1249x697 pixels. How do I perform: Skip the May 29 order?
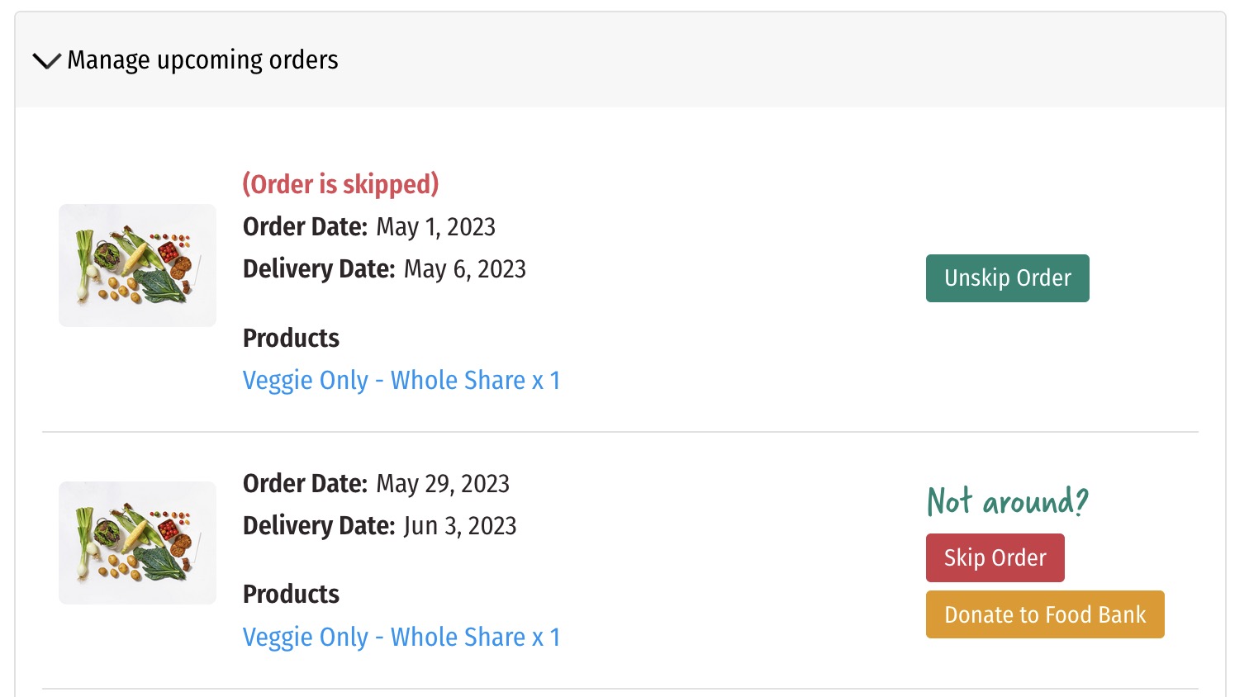tap(995, 558)
